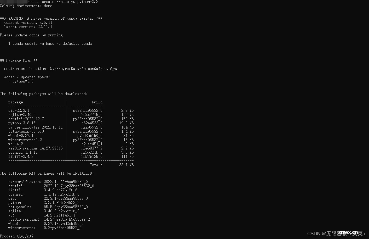
Task: Click the '111 KB' size value
Action: [x=128, y=157]
